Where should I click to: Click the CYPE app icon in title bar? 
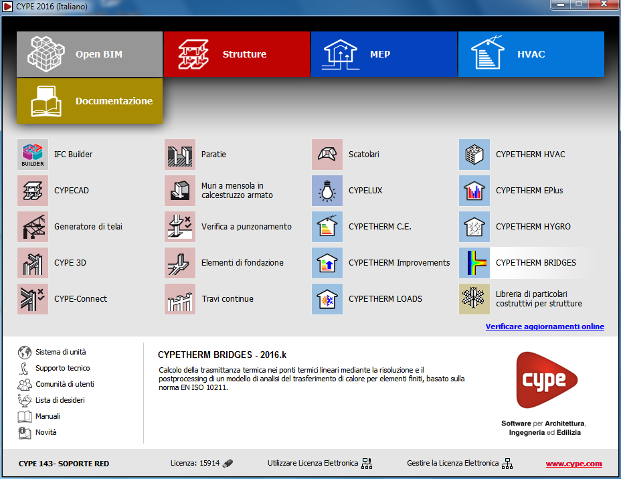[7, 6]
